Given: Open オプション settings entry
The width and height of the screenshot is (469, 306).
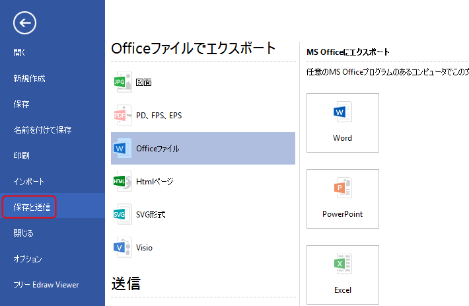Looking at the screenshot, I should point(28,258).
